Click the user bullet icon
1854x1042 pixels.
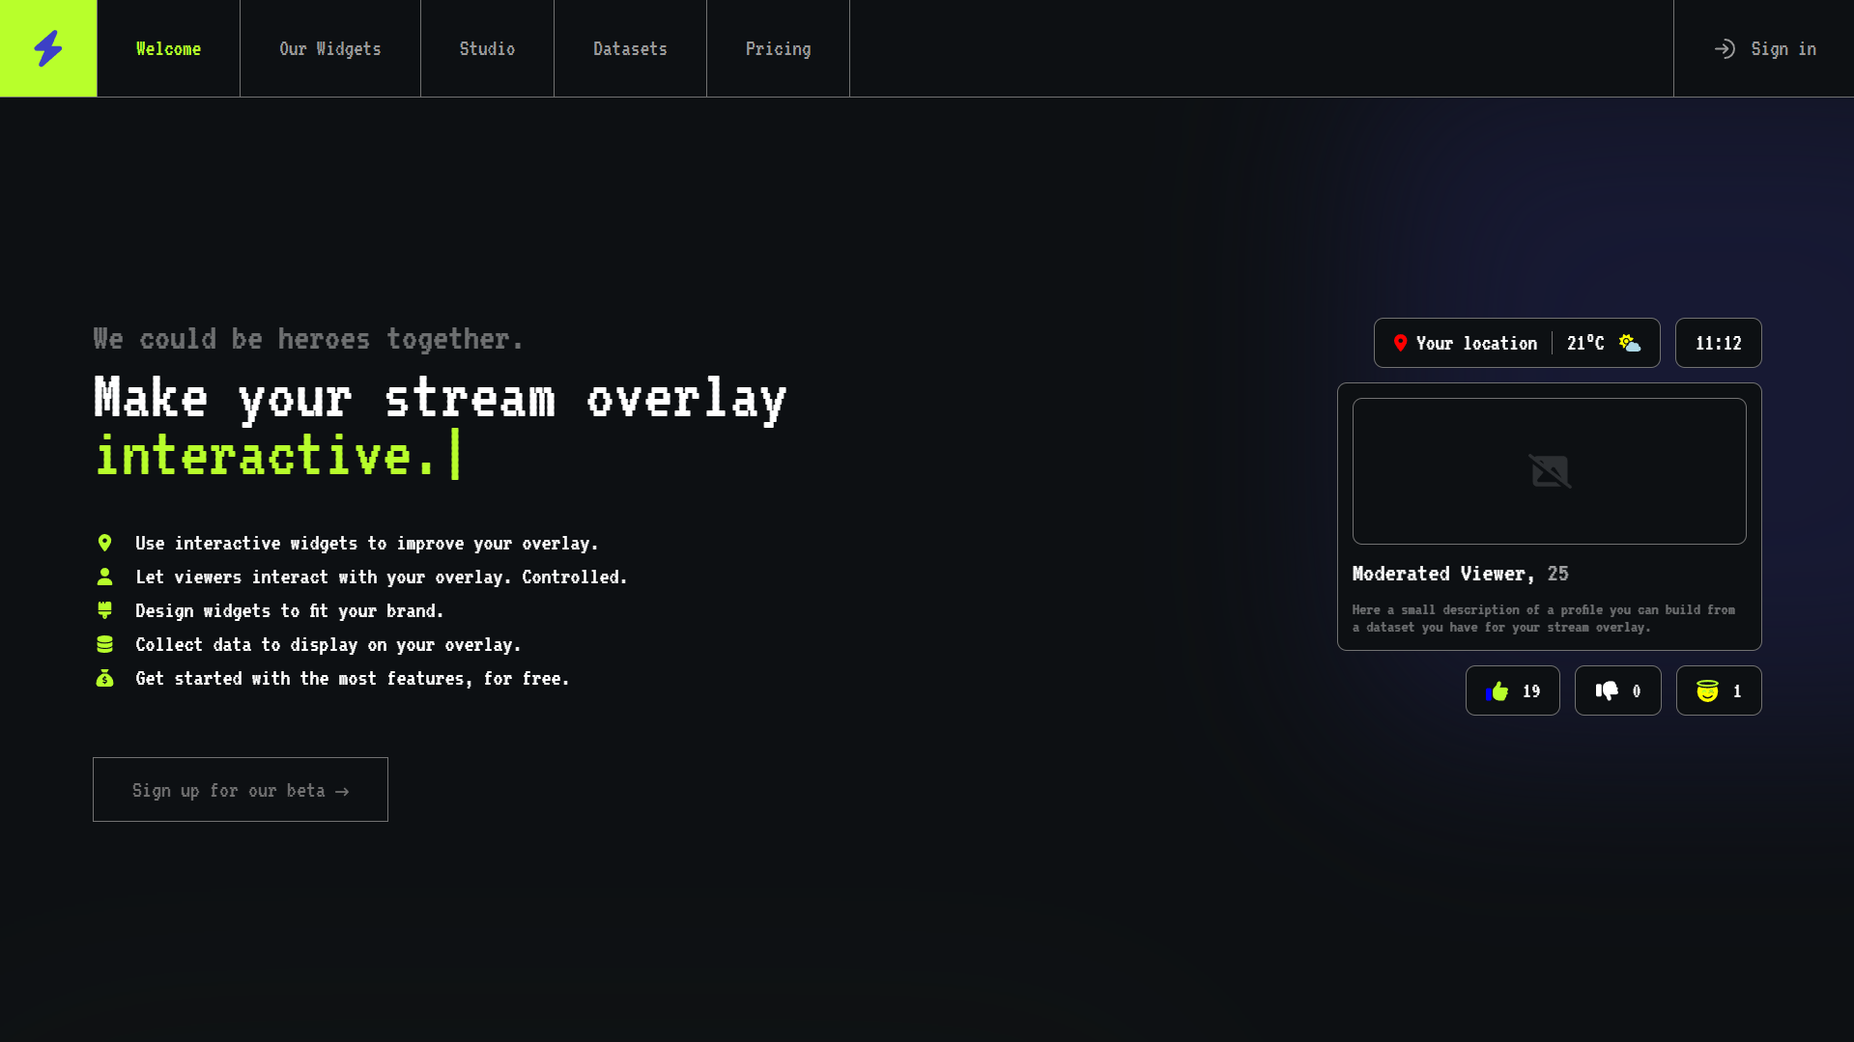tap(104, 577)
